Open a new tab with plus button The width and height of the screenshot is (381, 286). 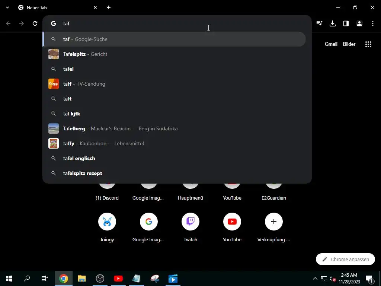click(x=109, y=7)
